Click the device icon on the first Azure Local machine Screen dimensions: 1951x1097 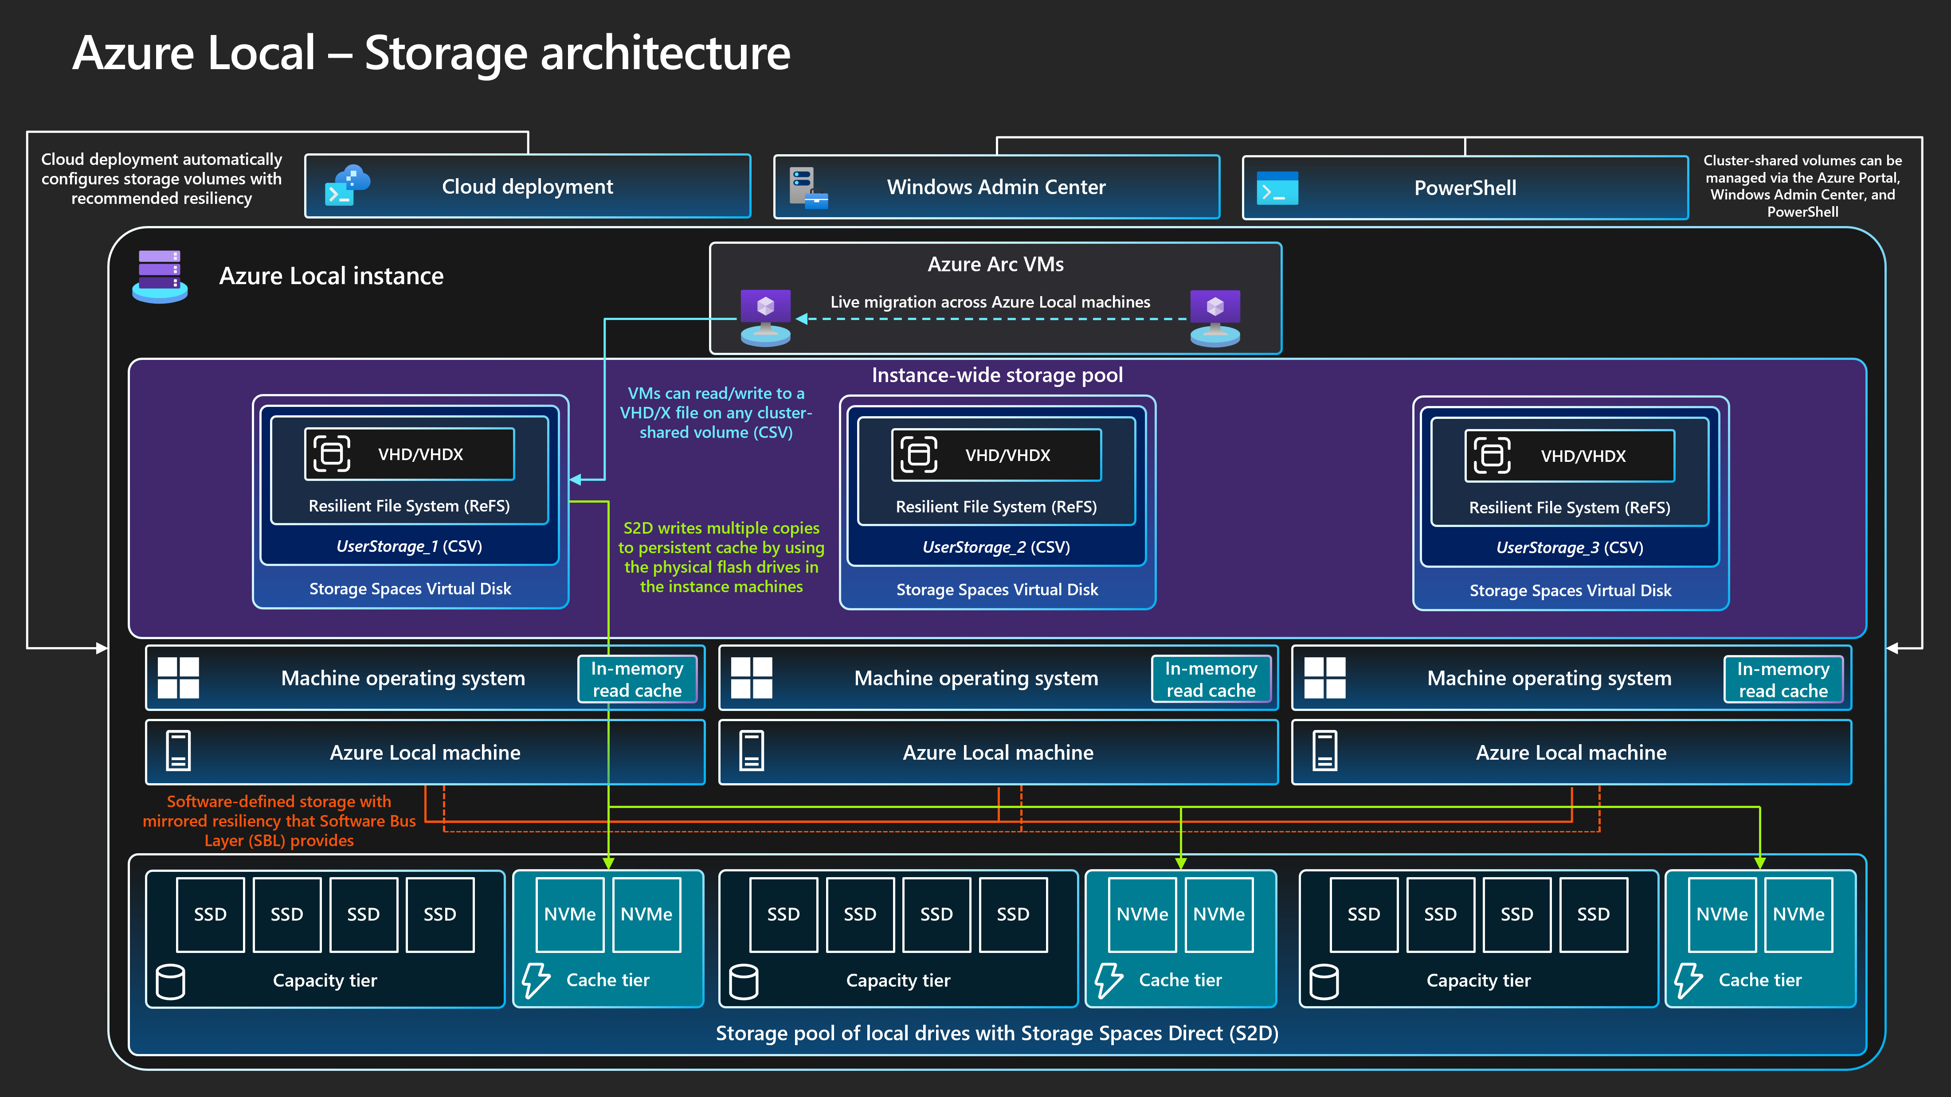(x=178, y=751)
